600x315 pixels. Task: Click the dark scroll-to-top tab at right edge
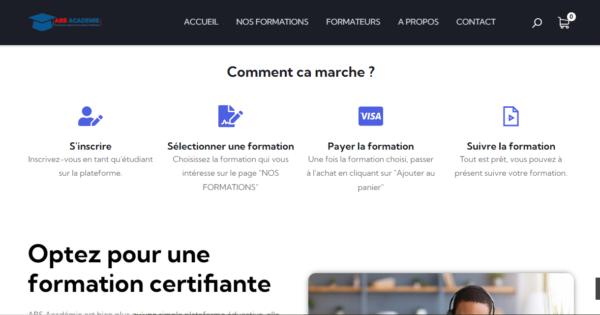[x=598, y=288]
